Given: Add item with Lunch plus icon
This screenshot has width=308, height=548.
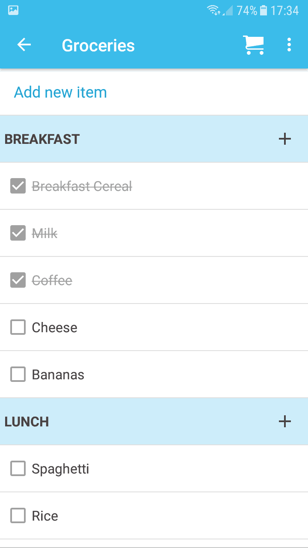Looking at the screenshot, I should point(284,421).
